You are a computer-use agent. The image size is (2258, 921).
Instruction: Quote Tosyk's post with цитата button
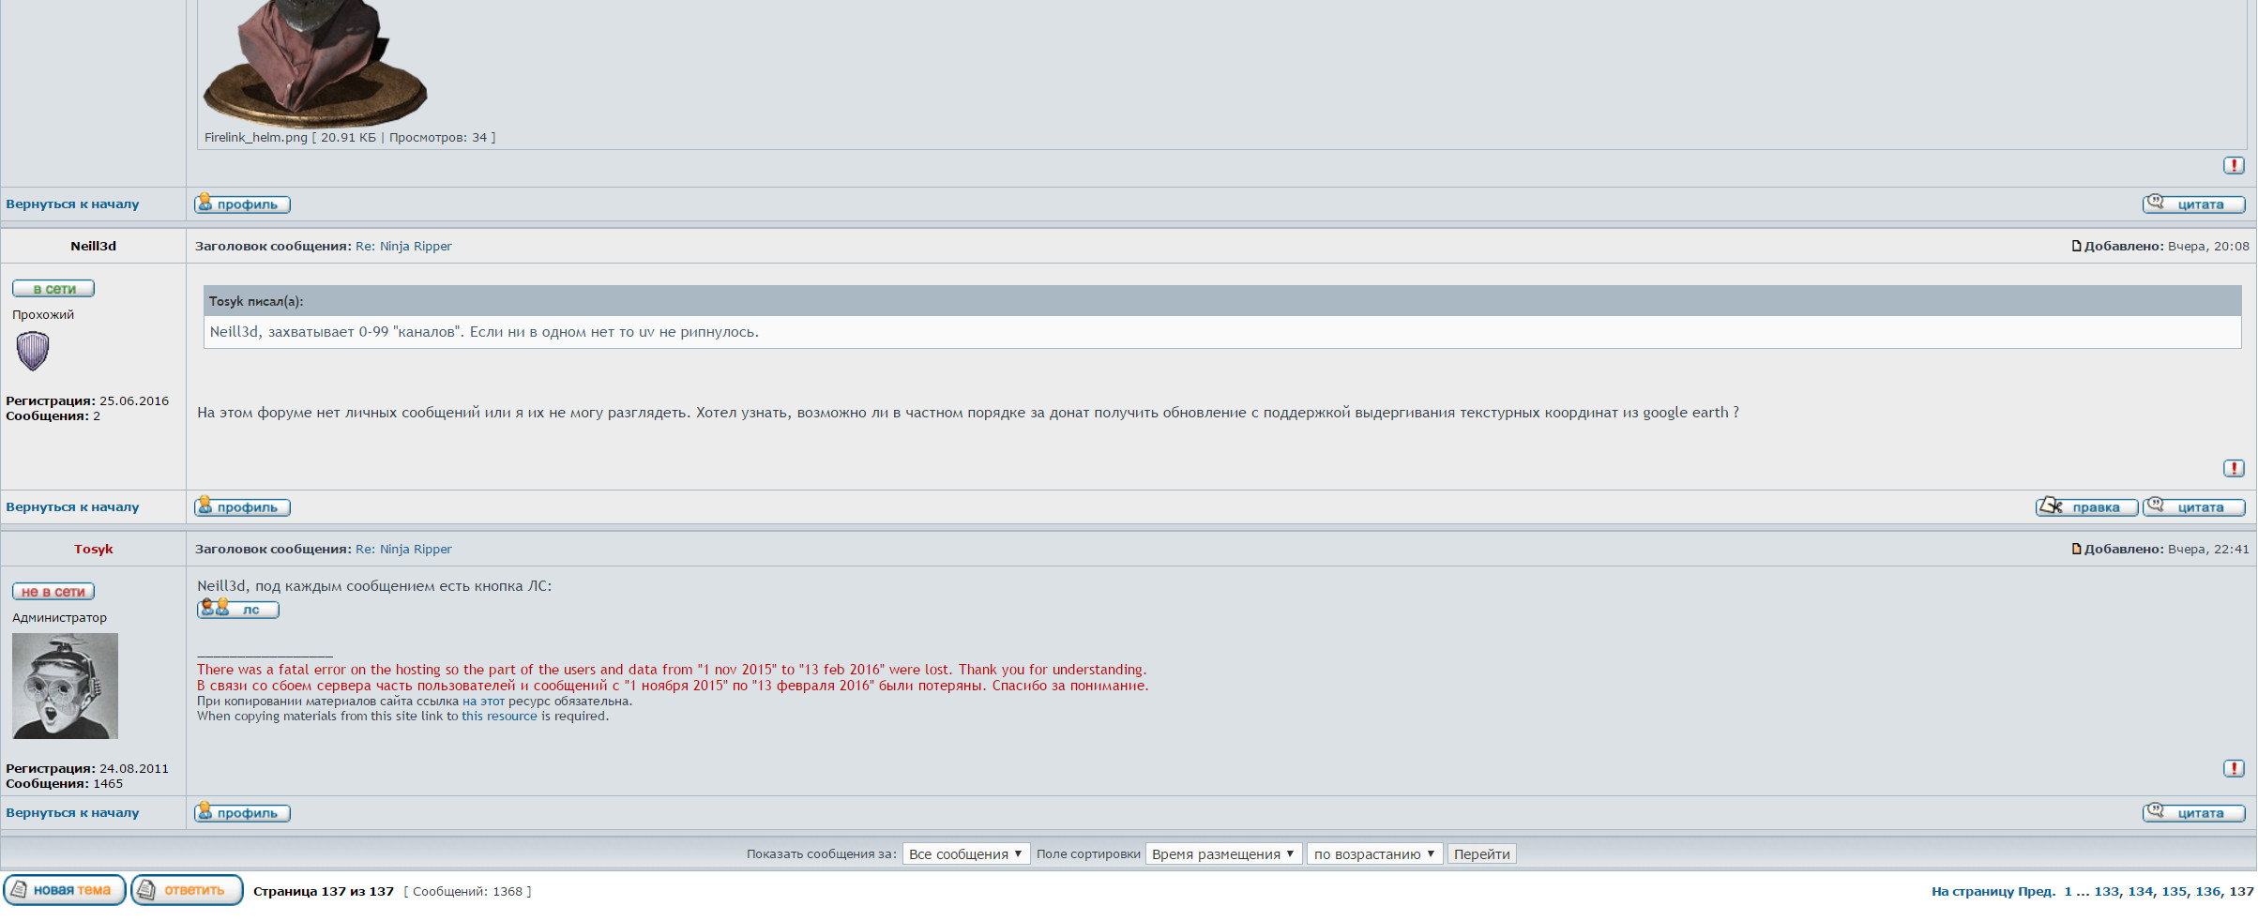(x=2193, y=813)
